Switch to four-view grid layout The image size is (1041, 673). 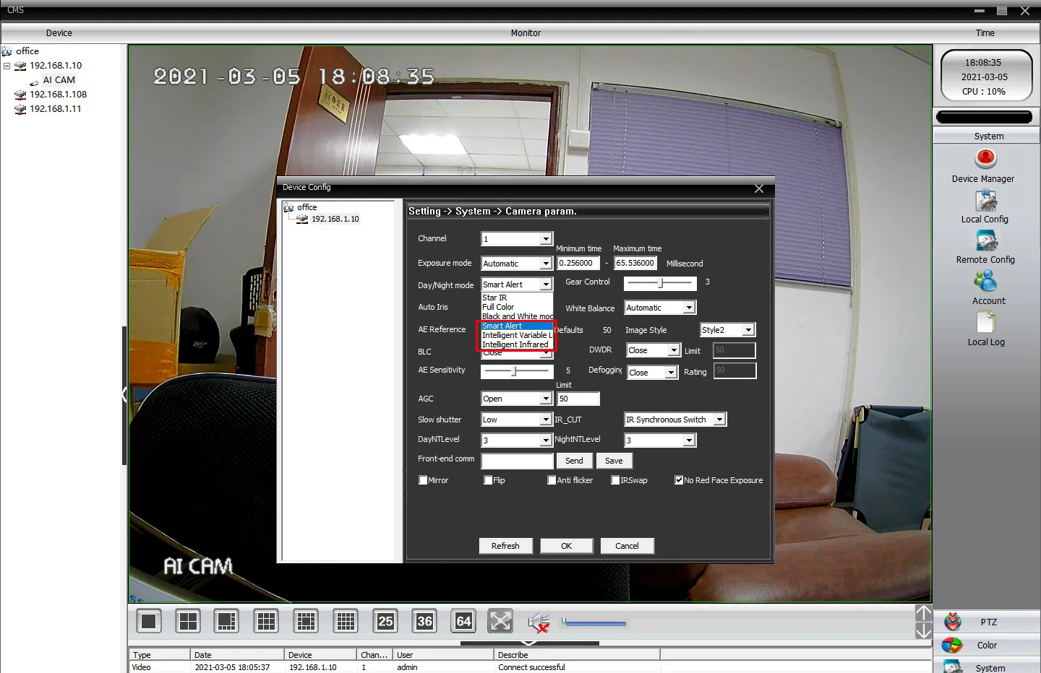188,621
